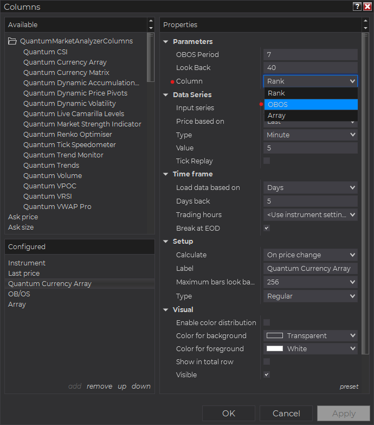374x425 pixels.
Task: Open the Column Rank dropdown
Action: click(311, 81)
